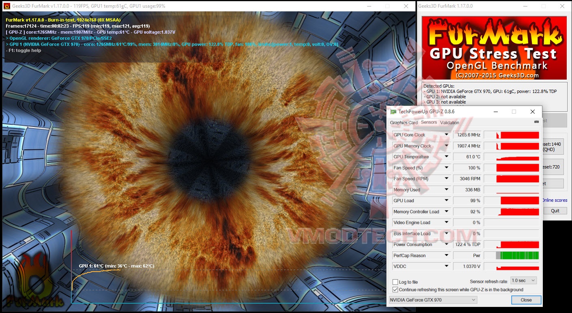Open the VDDC sensor dropdown
572x313 pixels.
(447, 266)
